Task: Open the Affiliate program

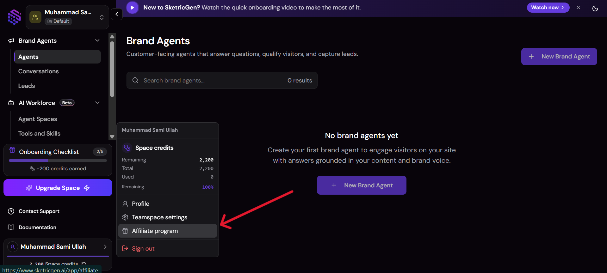Action: (168, 231)
